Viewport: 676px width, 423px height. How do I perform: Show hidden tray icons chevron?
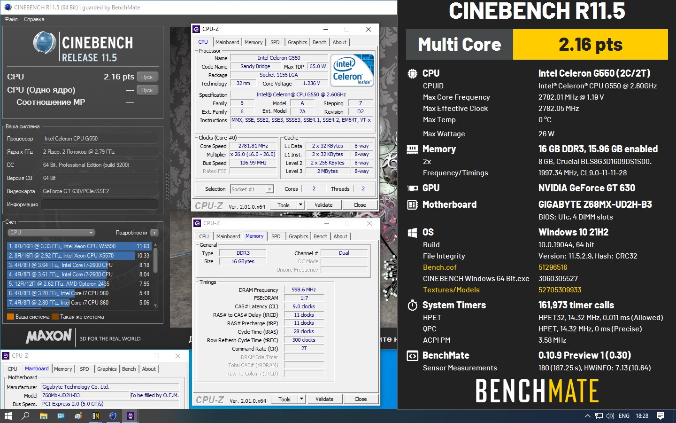pos(587,416)
